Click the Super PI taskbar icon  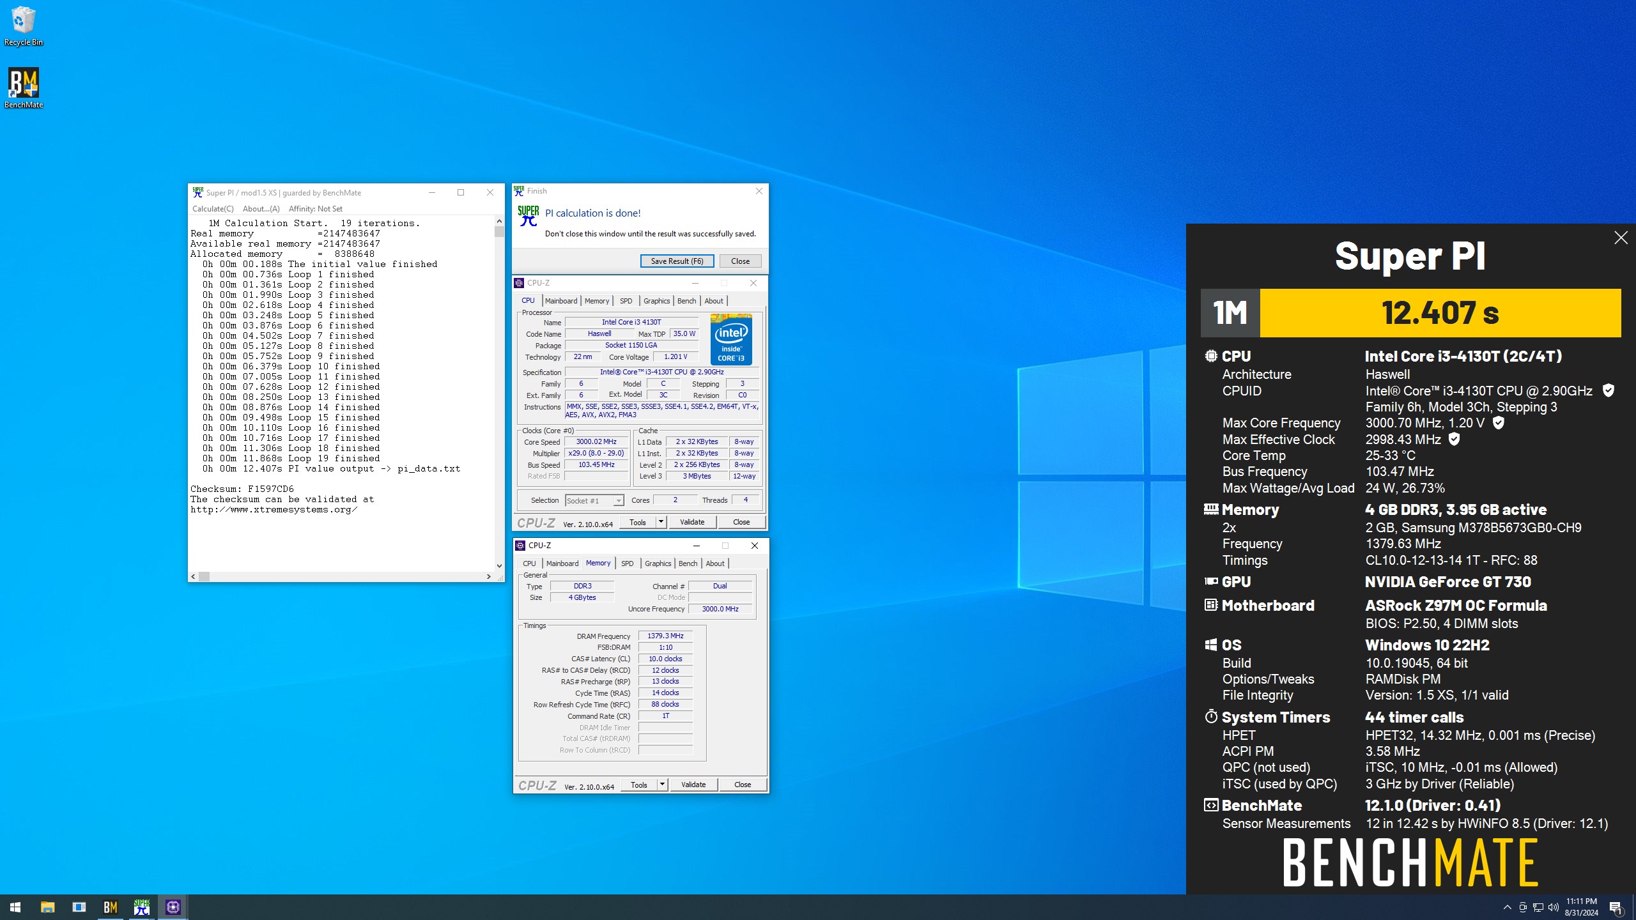(142, 907)
